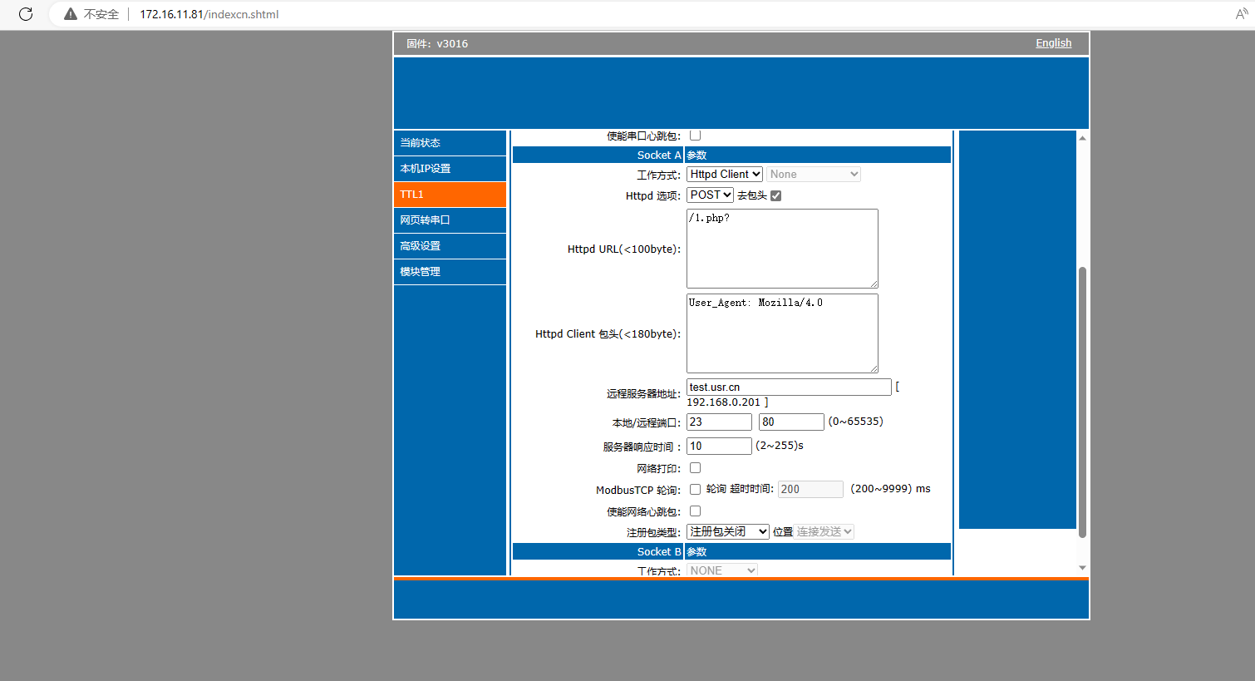Open the Httpd Client work mode dropdown
This screenshot has height=681, width=1255.
click(x=725, y=175)
